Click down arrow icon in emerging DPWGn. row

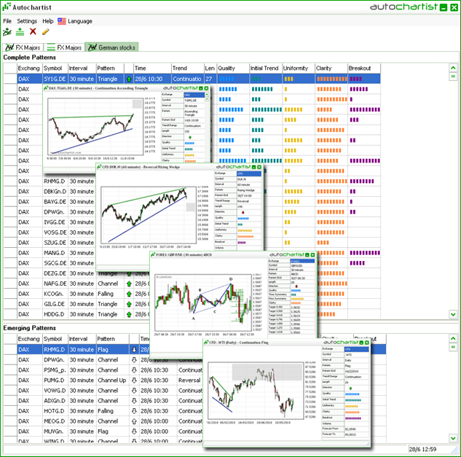click(134, 360)
